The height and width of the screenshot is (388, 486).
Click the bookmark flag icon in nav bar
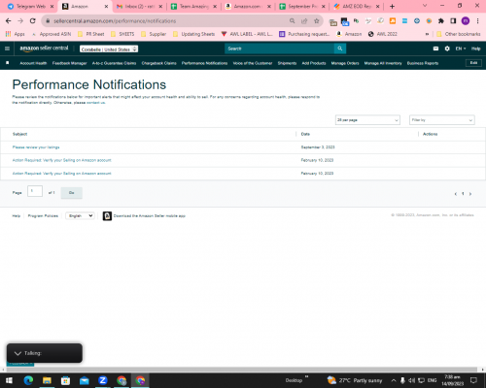(x=8, y=63)
